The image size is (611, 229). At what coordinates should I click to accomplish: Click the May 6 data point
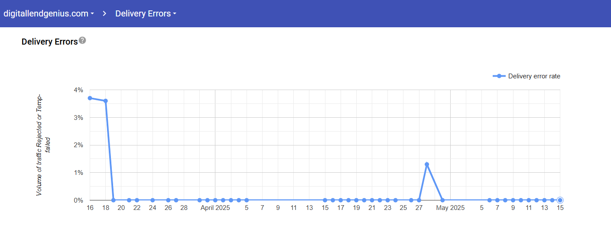point(490,200)
